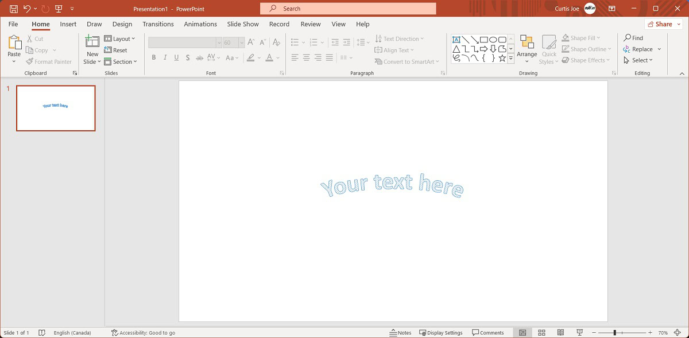Image resolution: width=689 pixels, height=338 pixels.
Task: Click the Undo arrow icon
Action: click(x=27, y=9)
